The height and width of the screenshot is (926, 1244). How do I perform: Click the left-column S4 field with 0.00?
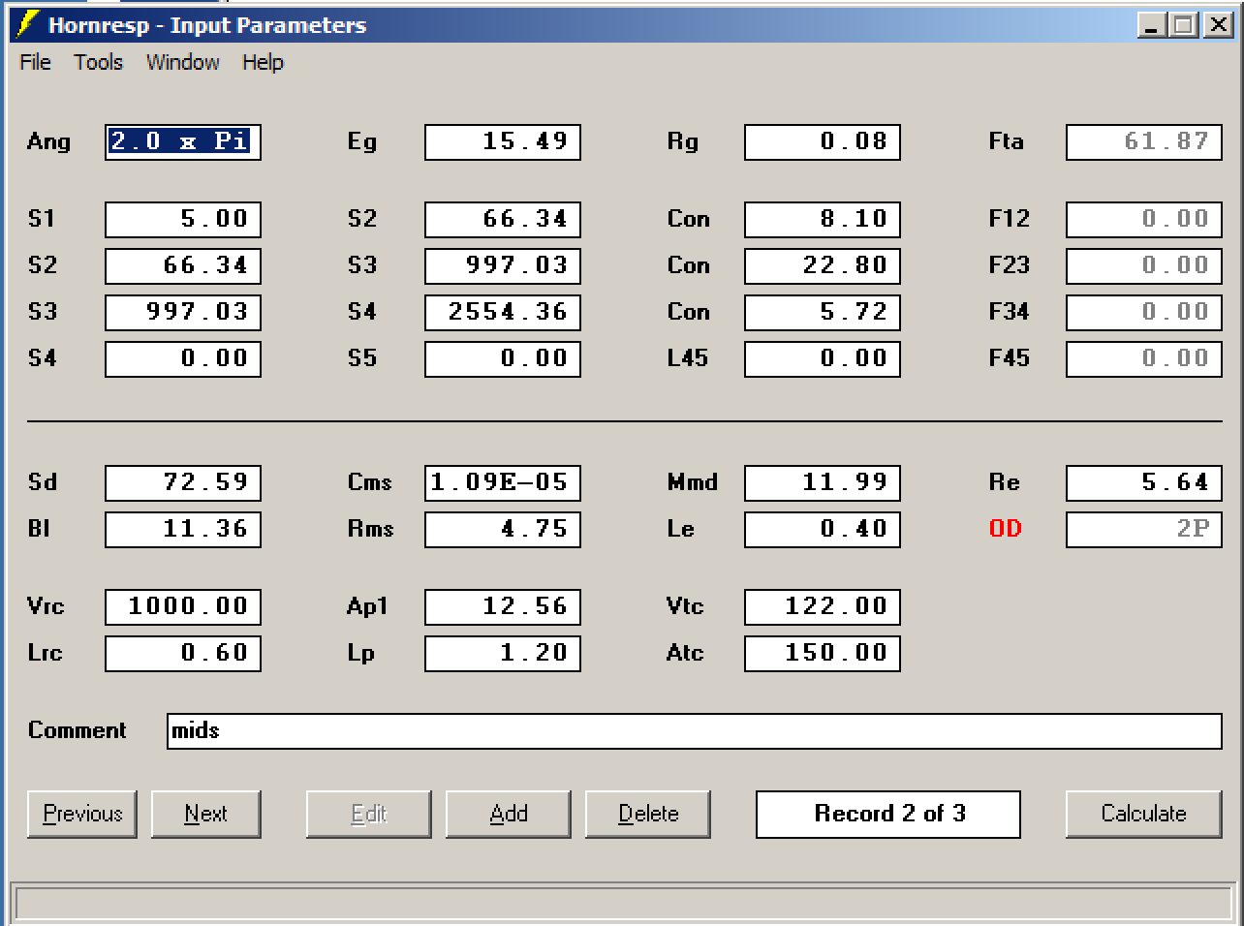click(x=183, y=358)
